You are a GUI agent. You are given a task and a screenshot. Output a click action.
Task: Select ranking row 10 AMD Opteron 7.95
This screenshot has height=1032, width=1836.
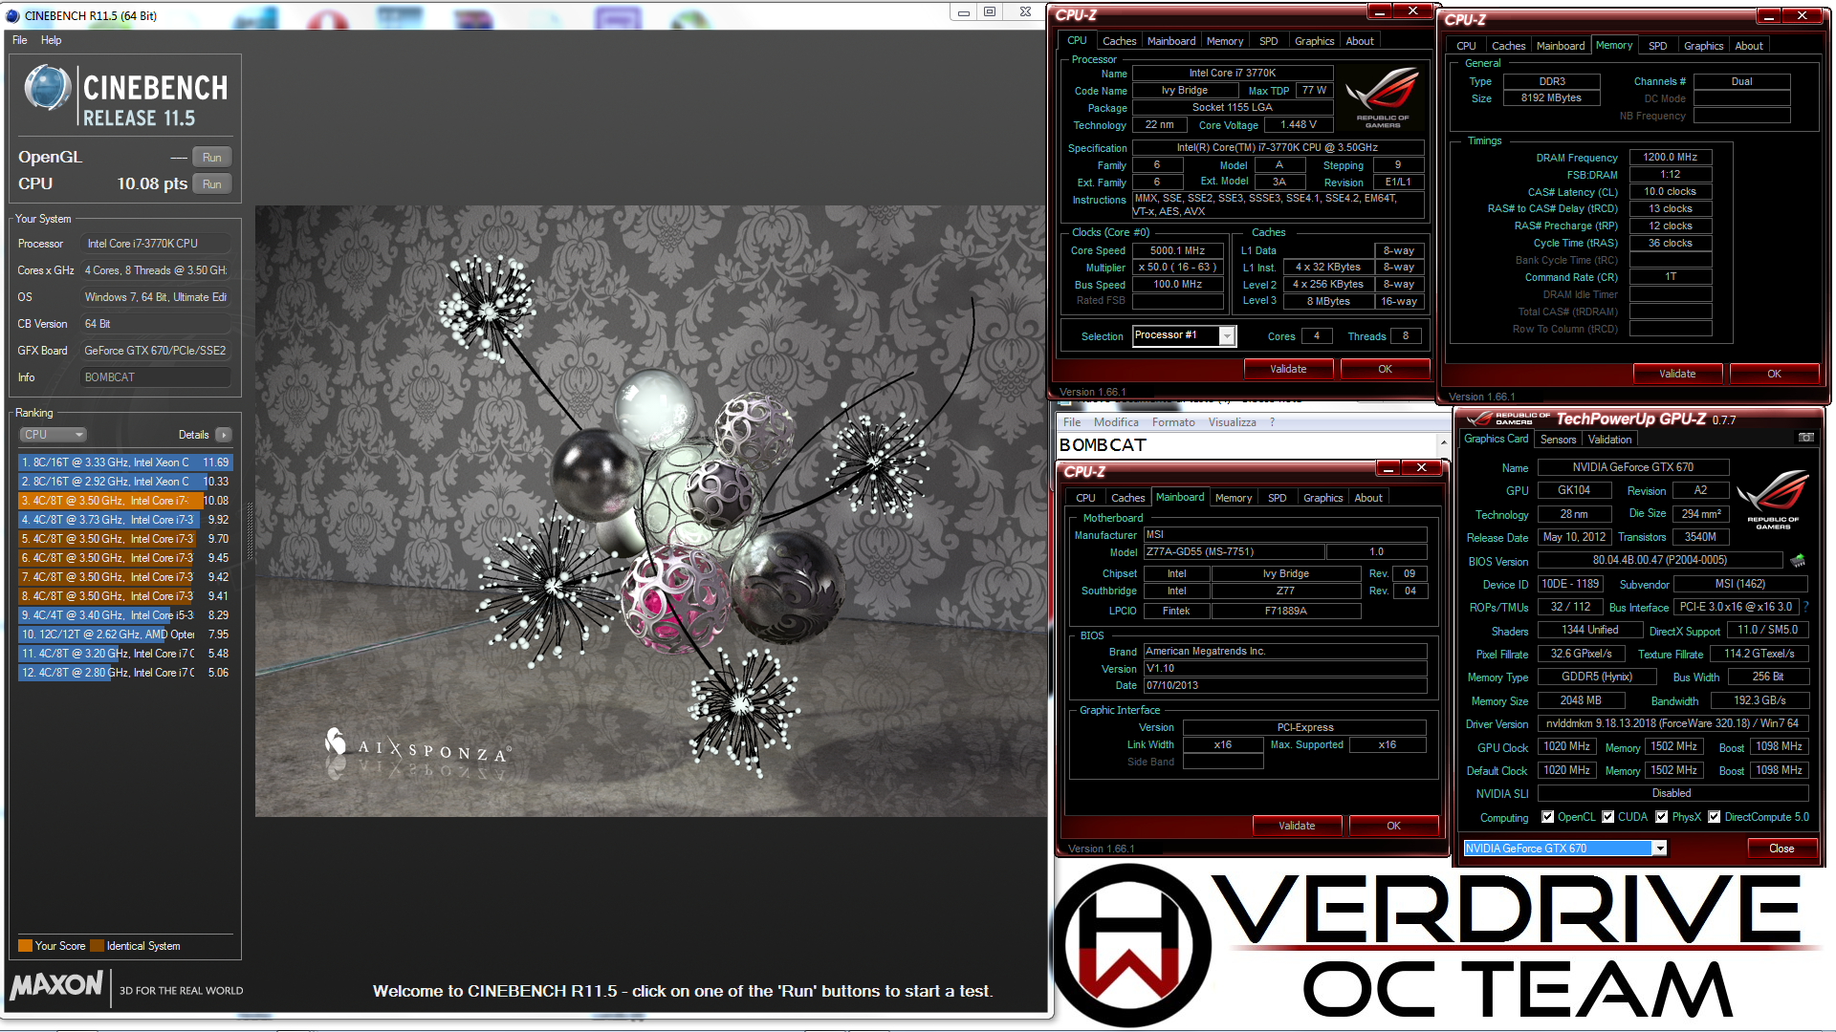click(124, 634)
